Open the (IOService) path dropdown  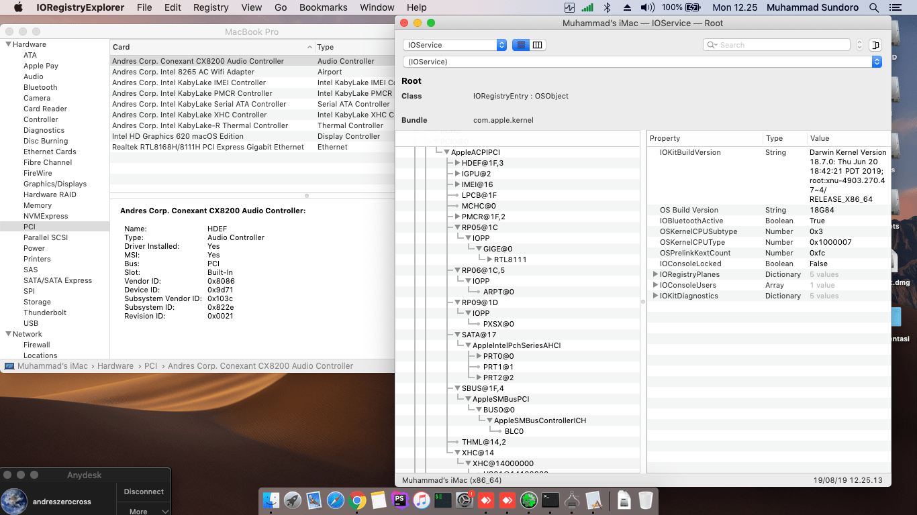pos(642,62)
